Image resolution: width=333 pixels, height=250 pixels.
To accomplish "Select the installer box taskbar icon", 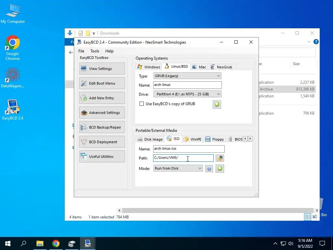I will pyautogui.click(x=72, y=243).
